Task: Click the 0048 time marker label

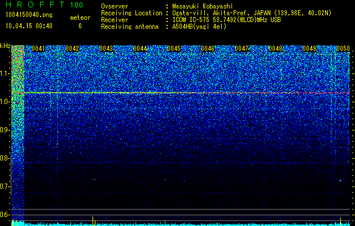Action: click(275, 49)
